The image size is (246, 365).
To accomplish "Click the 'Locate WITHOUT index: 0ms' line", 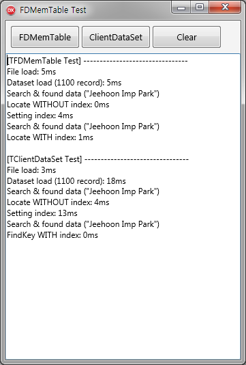I will (x=58, y=105).
